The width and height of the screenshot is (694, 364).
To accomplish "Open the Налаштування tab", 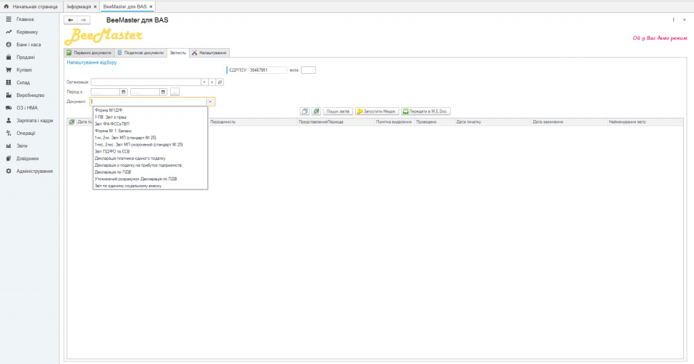I will 209,53.
